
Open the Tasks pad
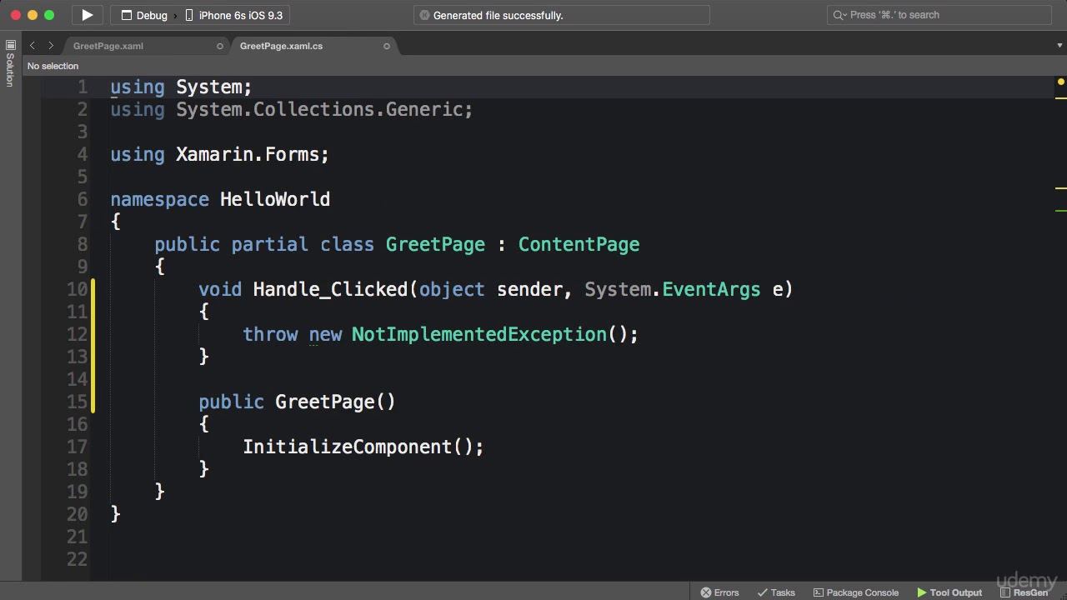click(776, 592)
